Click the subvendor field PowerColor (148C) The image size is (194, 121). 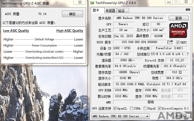pyautogui.click(x=170, y=48)
